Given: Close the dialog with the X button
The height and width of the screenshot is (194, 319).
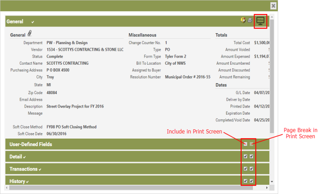Looking at the screenshot, I should point(273,6).
